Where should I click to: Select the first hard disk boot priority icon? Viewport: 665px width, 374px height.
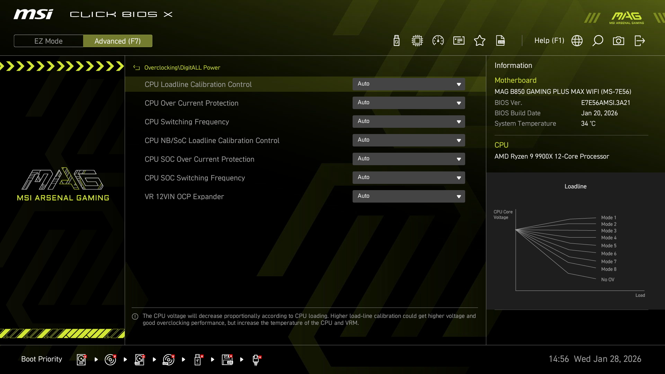81,359
